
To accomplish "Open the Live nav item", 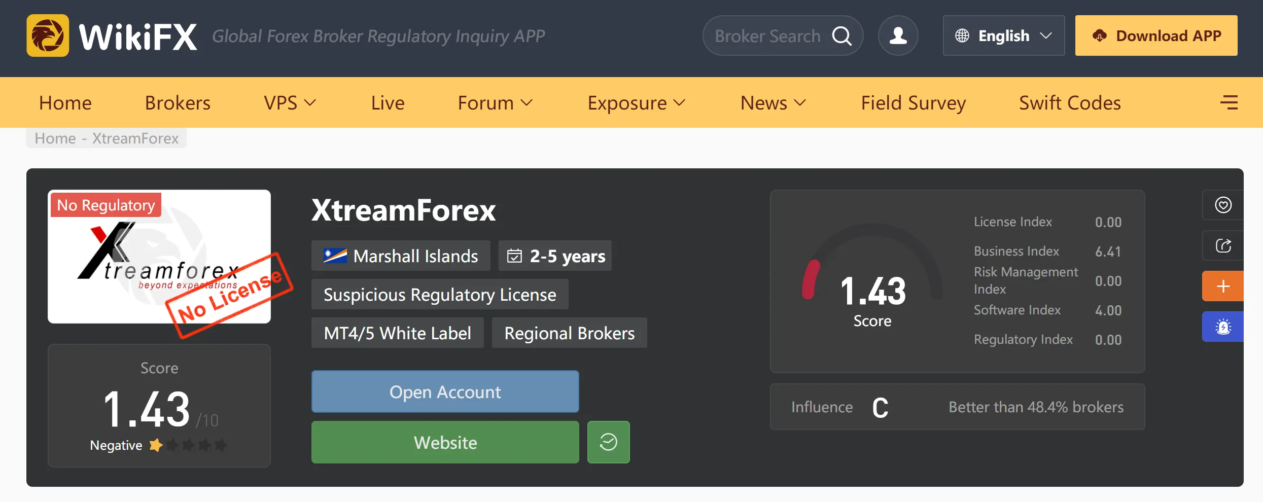I will pos(388,103).
